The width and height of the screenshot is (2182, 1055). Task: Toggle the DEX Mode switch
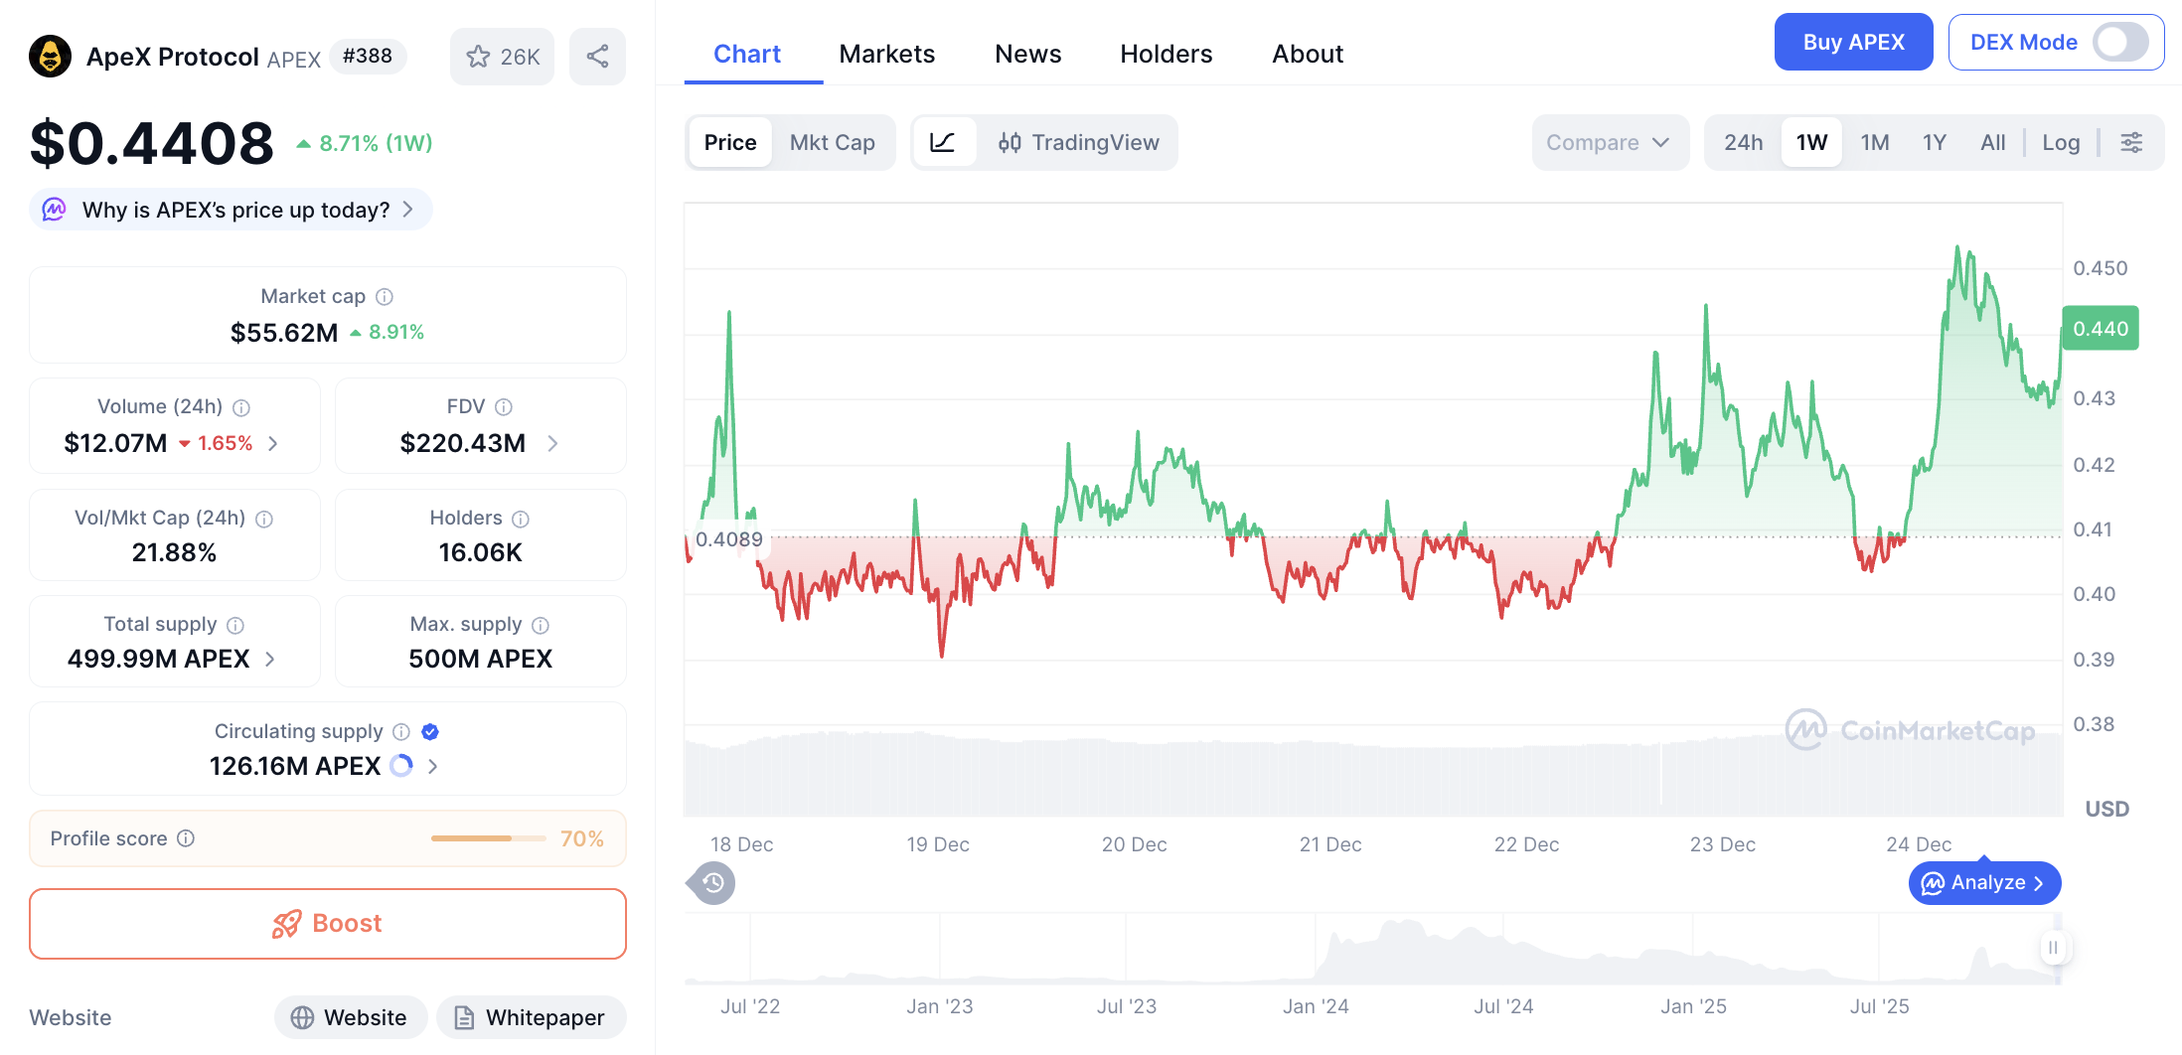click(x=2119, y=43)
